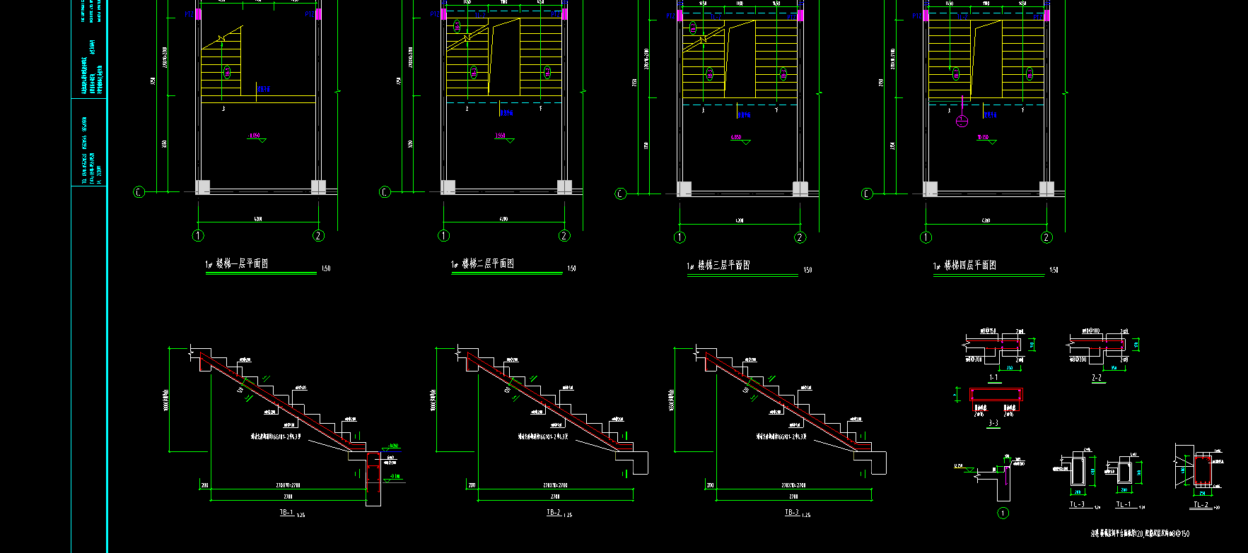Image resolution: width=1248 pixels, height=553 pixels.
Task: Select the gray column at grid 1 of the first floor plan
Action: [202, 187]
